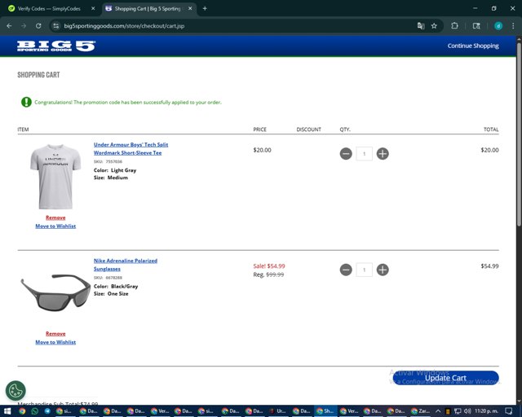Viewport: 522px width, 417px height.
Task: Click Continue Shopping link
Action: pos(473,46)
